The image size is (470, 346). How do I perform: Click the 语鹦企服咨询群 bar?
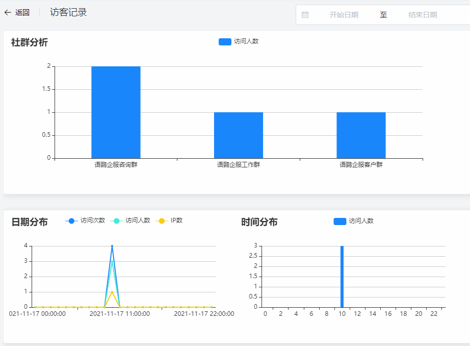116,112
